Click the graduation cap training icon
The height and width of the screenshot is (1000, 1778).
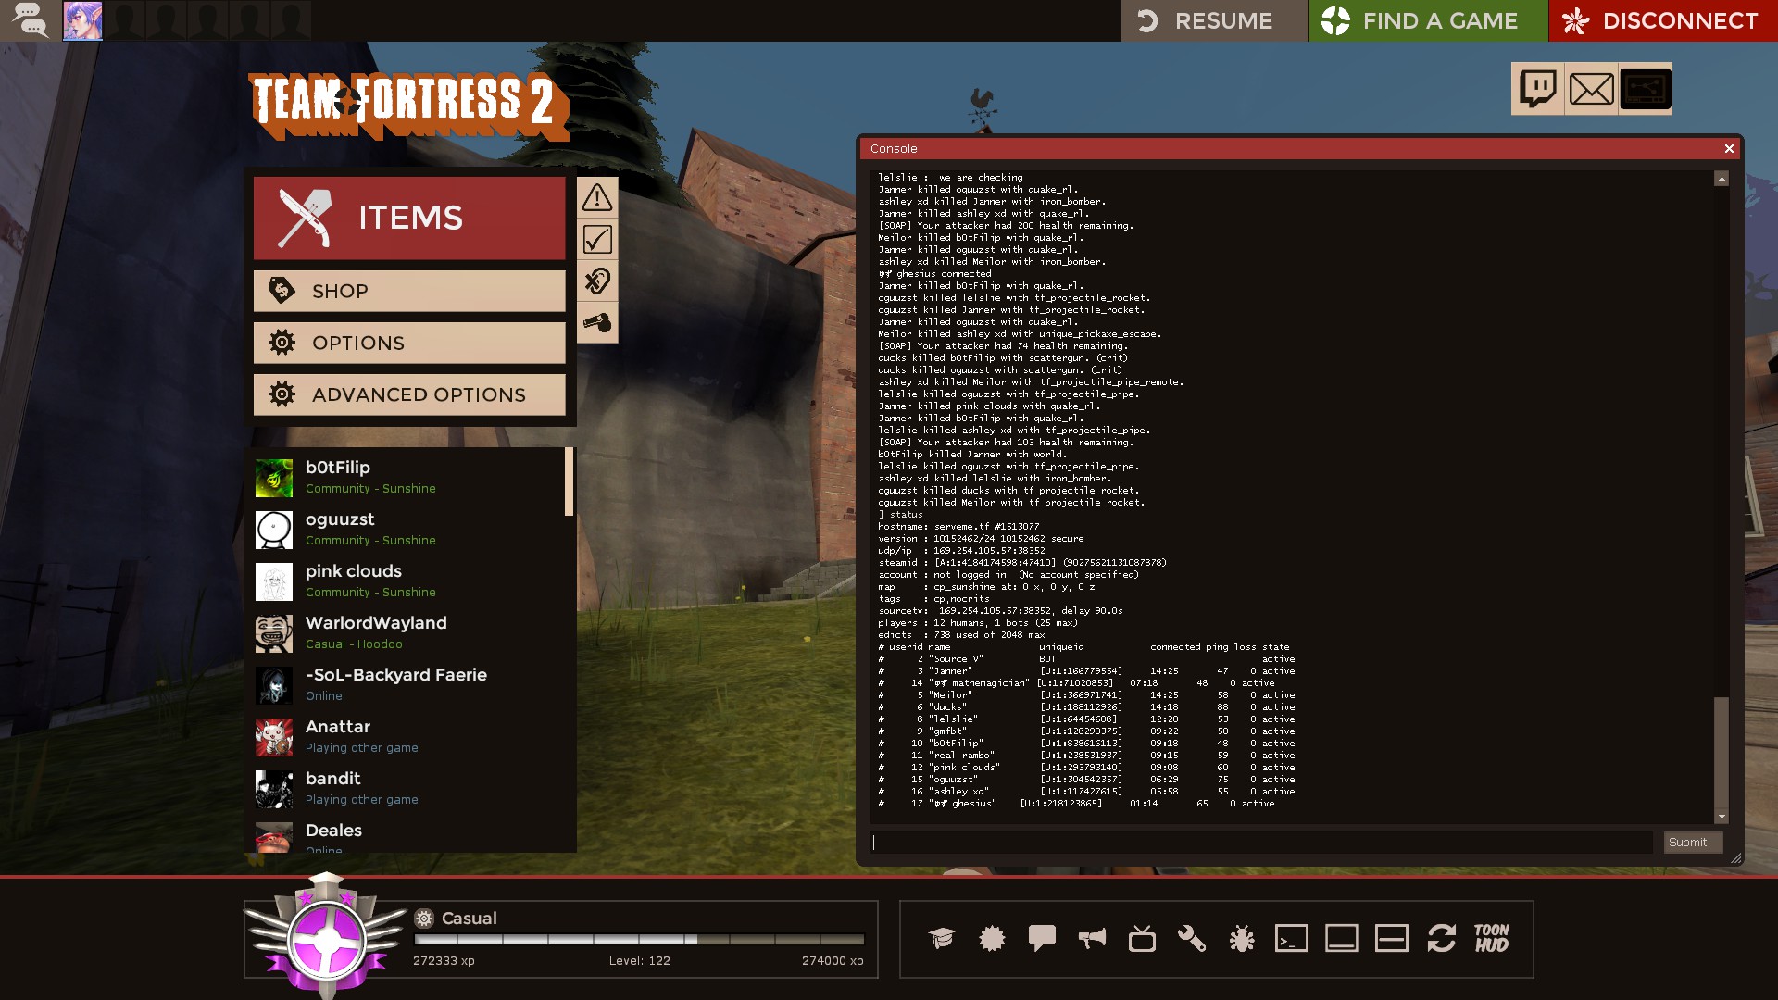[942, 939]
